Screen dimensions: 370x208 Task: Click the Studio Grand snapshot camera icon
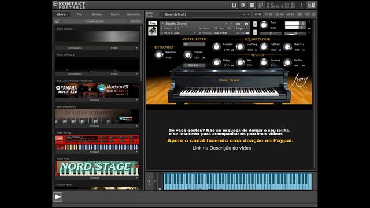click(238, 24)
